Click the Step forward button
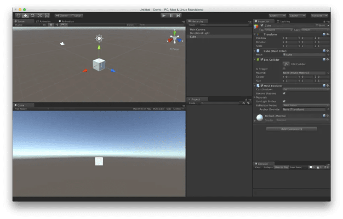Viewport: 343px width, 219px height. pos(178,15)
